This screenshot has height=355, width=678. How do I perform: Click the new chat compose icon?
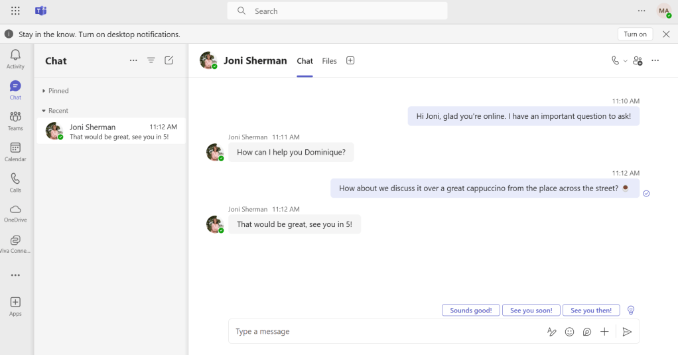169,60
